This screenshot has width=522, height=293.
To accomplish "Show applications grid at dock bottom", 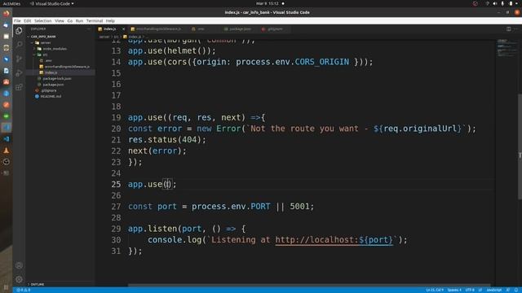I will point(6,287).
